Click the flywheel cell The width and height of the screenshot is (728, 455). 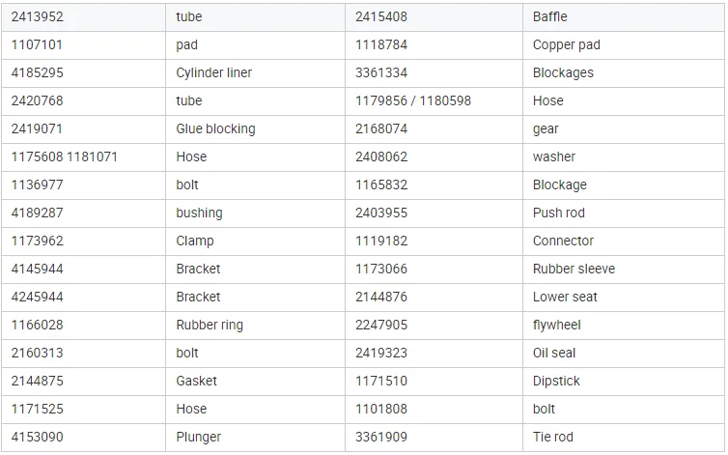coord(557,325)
